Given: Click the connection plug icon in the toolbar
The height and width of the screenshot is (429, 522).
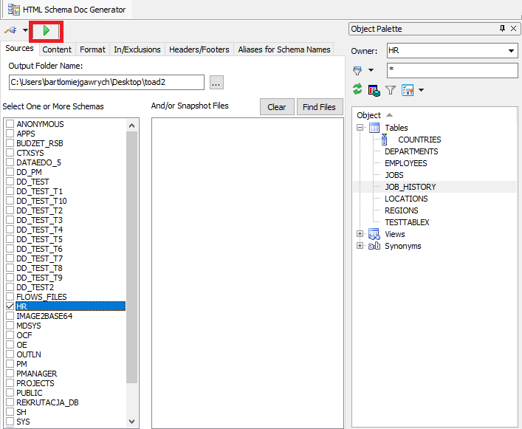Looking at the screenshot, I should (10, 30).
